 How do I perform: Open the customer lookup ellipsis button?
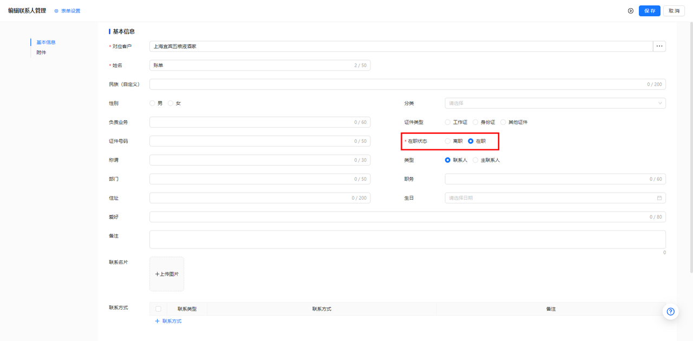659,47
